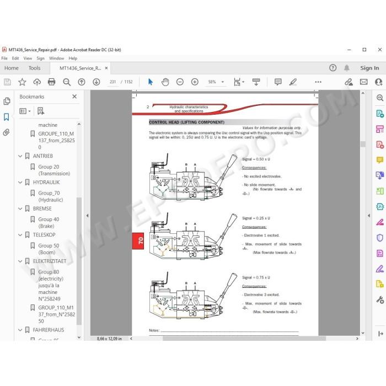
Task: Zoom in with plus button
Action: click(x=195, y=82)
